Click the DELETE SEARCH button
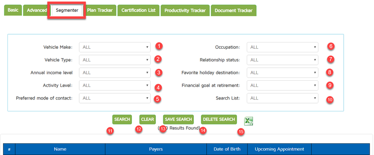Image resolution: width=374 pixels, height=155 pixels. (x=219, y=120)
